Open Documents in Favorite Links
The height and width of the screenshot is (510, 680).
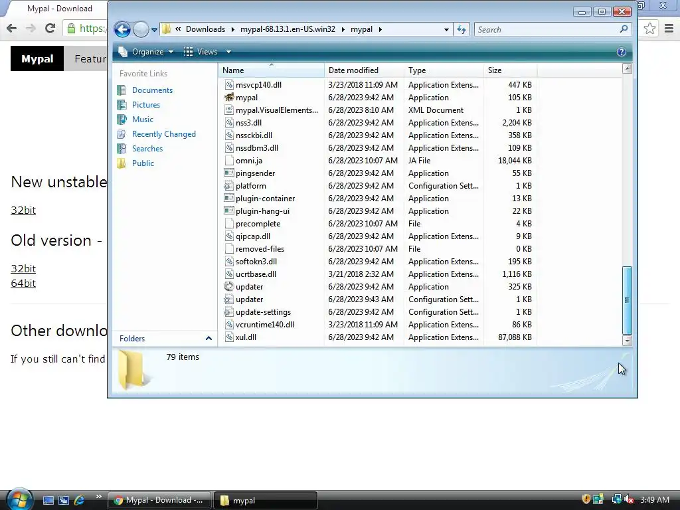click(152, 90)
